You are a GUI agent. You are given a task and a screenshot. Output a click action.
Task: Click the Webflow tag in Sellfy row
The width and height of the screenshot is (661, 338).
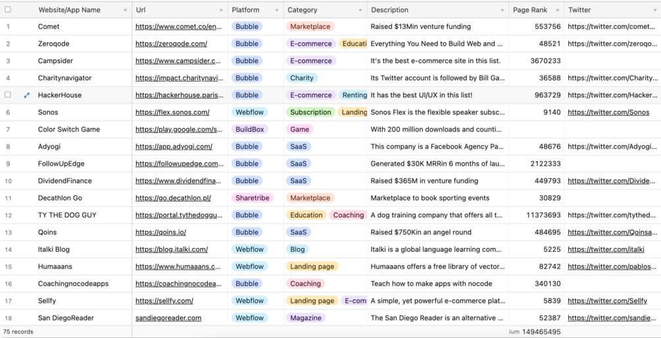(249, 301)
